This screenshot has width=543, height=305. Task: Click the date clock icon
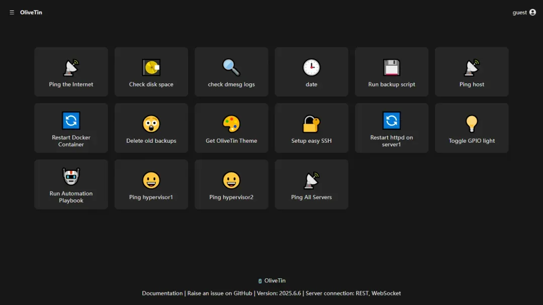click(311, 67)
